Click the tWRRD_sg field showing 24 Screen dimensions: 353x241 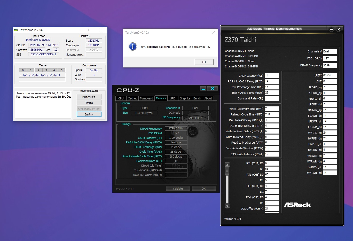click(330, 133)
